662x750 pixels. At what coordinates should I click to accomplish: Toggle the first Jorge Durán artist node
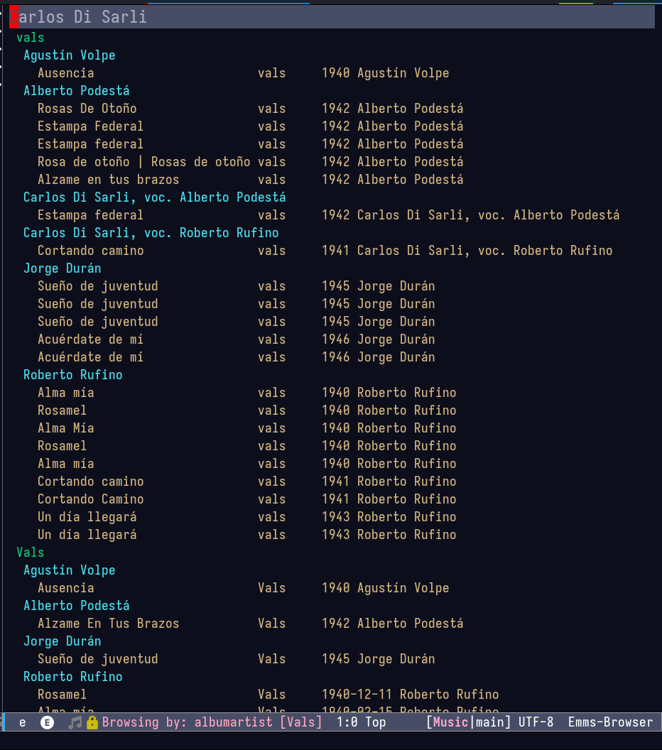point(63,268)
